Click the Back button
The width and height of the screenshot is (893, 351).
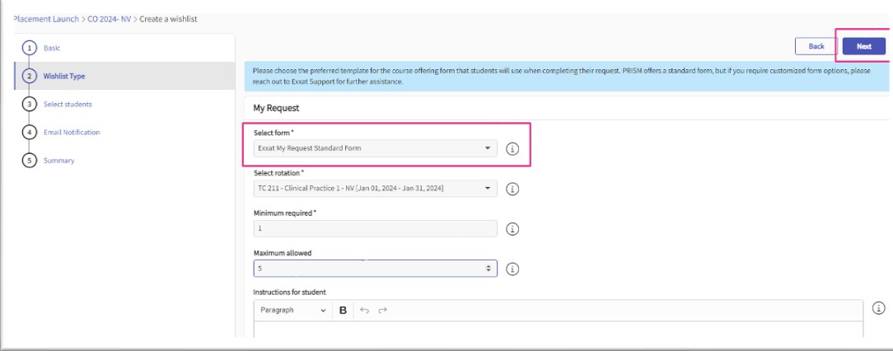[816, 46]
